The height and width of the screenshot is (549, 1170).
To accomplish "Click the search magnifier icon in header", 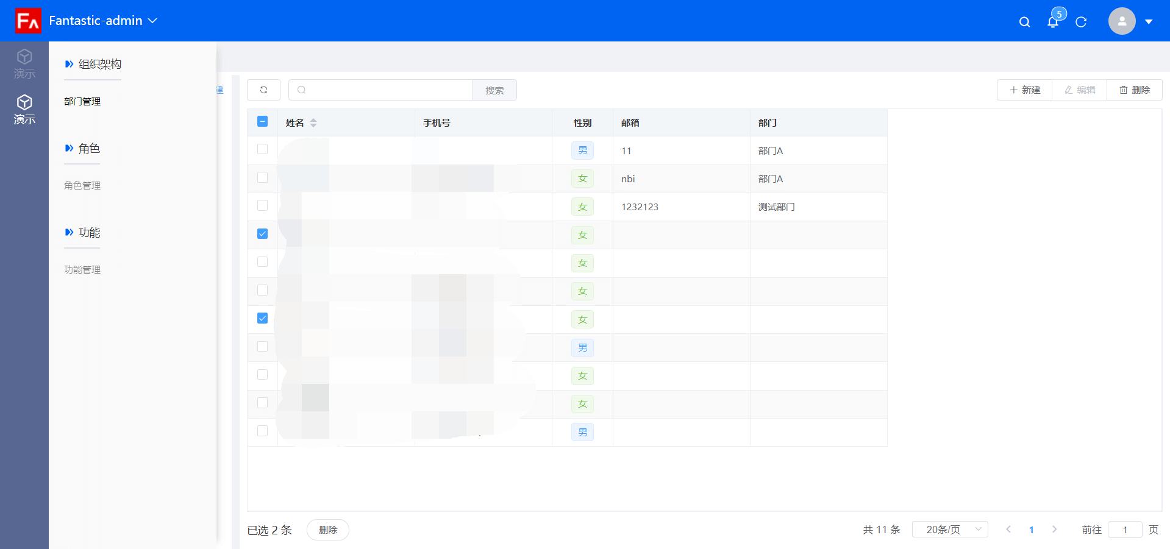I will click(x=1024, y=22).
